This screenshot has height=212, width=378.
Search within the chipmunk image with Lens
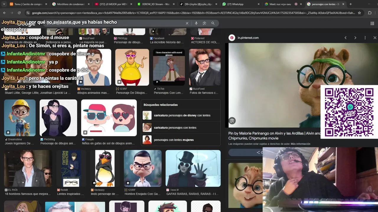[x=232, y=121]
